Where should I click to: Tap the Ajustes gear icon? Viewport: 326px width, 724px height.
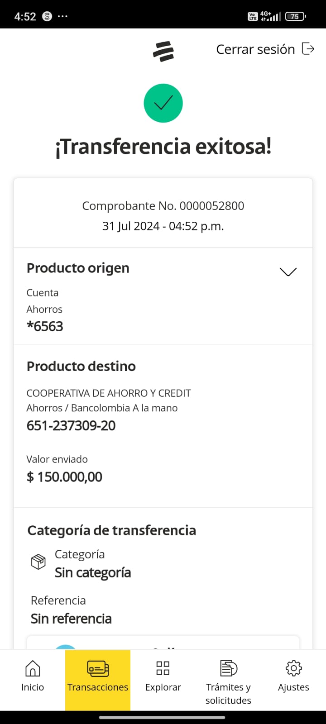pyautogui.click(x=293, y=668)
